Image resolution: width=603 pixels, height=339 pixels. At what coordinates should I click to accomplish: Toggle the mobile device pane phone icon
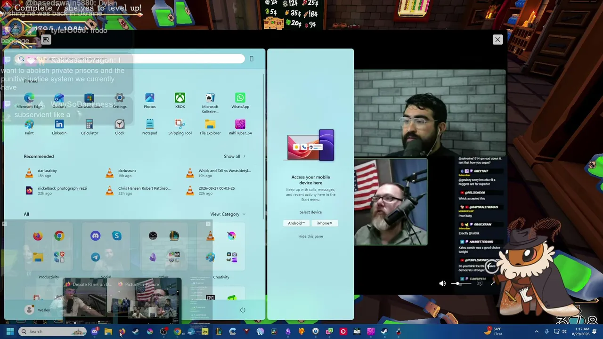coord(252,59)
